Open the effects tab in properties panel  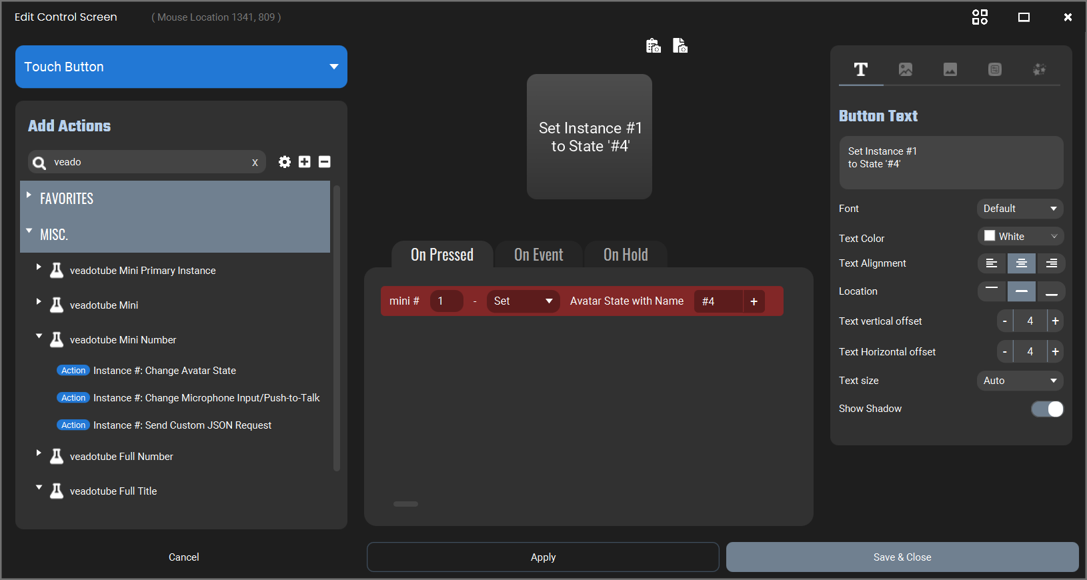[1039, 69]
